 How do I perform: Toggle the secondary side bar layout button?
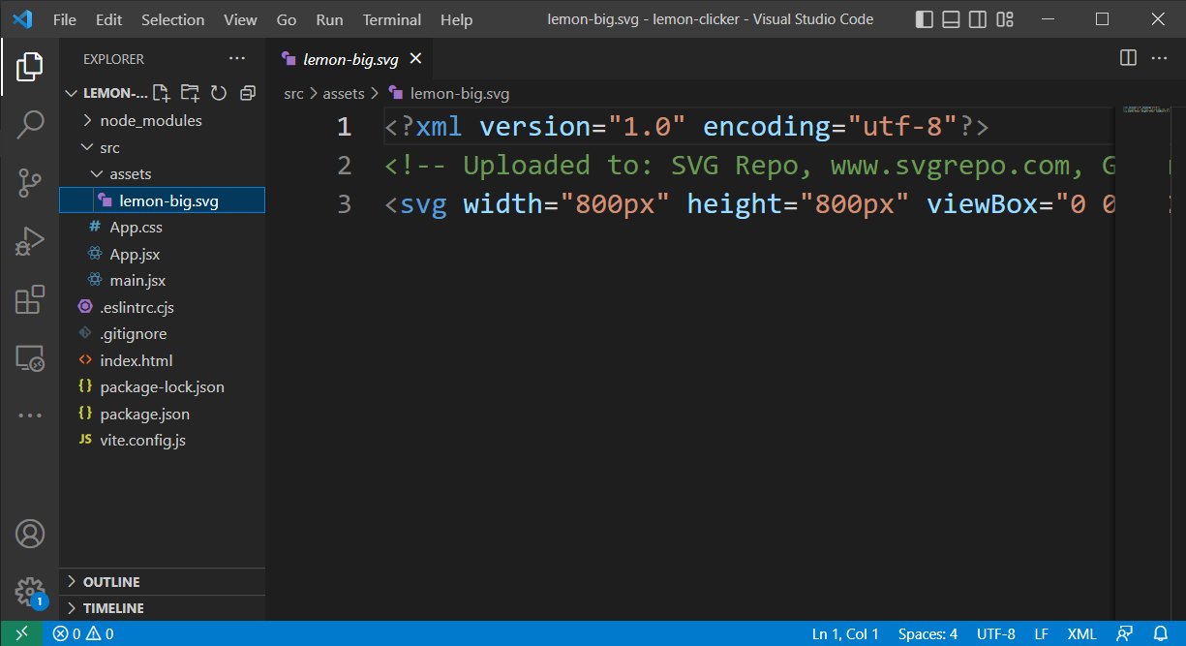pos(979,19)
